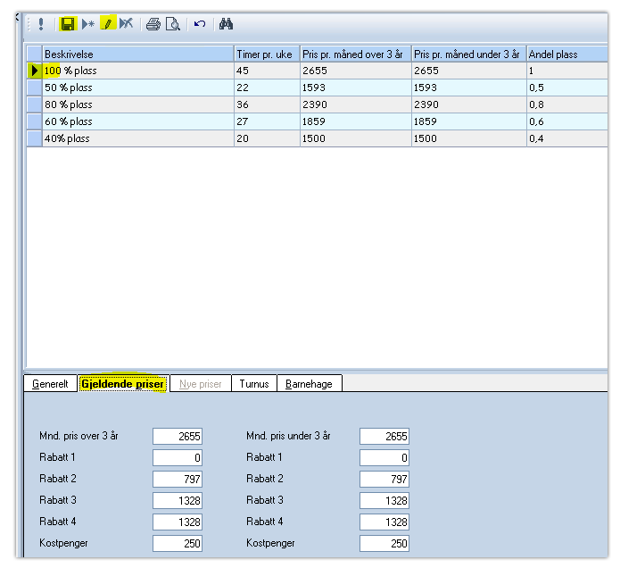Click the Timer pr. uke column header
This screenshot has width=620, height=568.
click(267, 54)
